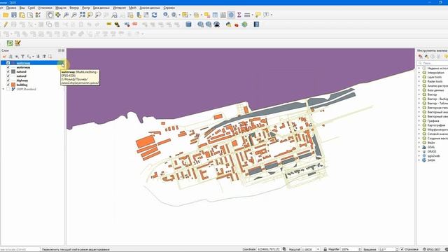The height and width of the screenshot is (252, 448).
Task: Expand all layers in Layers panel
Action: (x=38, y=57)
